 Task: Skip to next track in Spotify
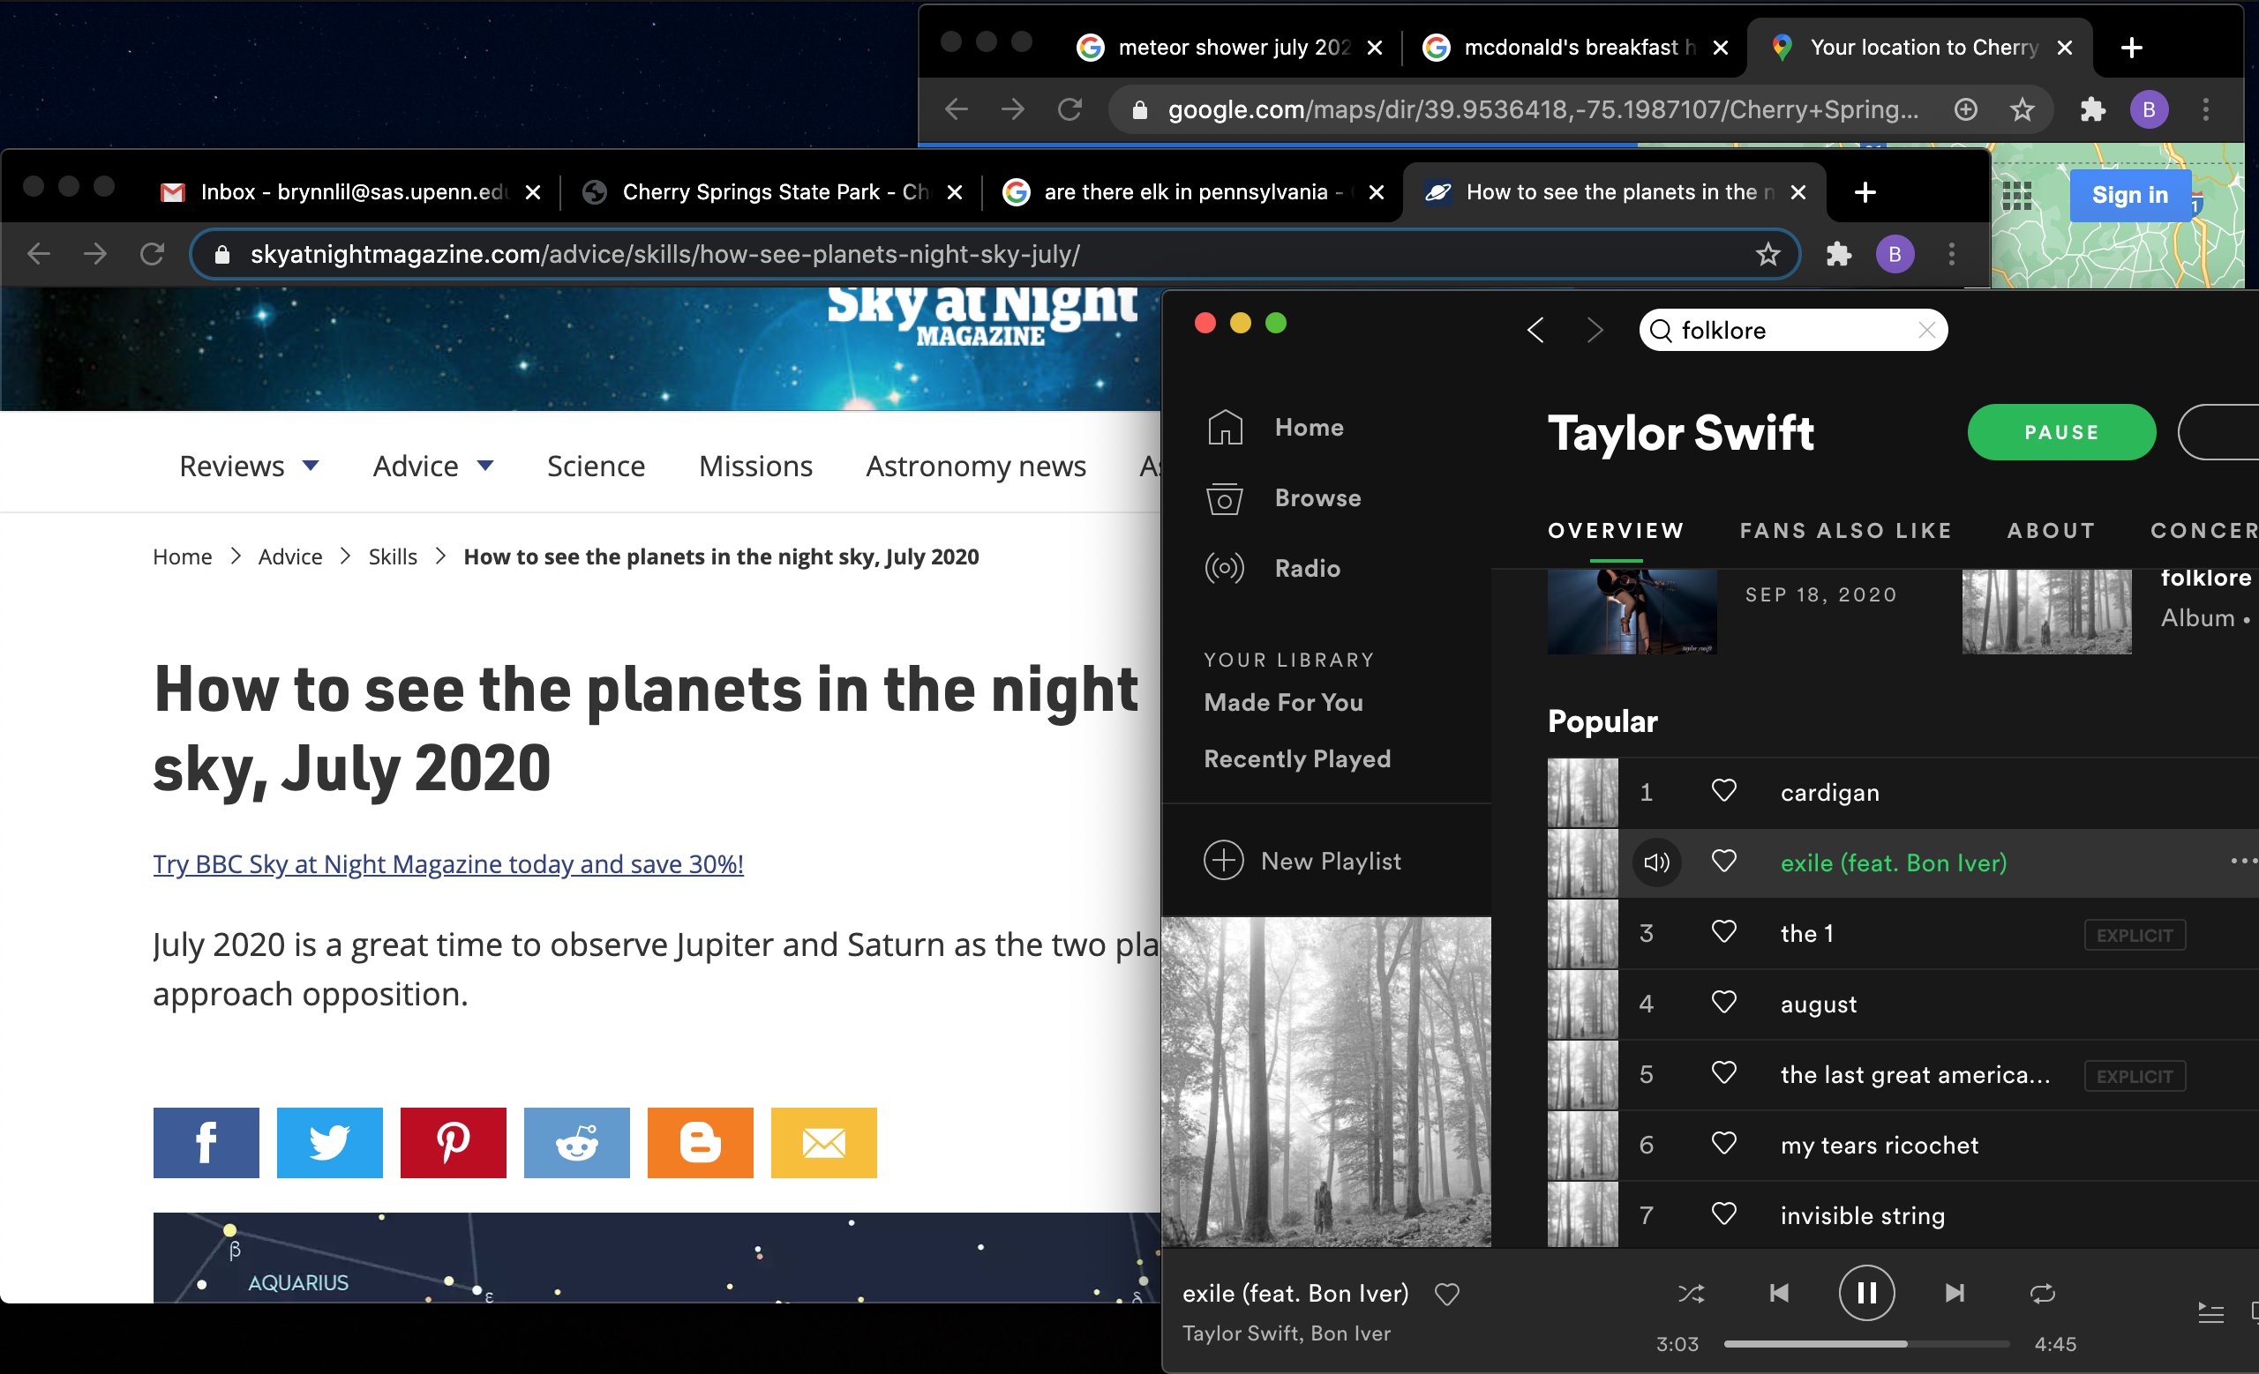(x=1955, y=1293)
